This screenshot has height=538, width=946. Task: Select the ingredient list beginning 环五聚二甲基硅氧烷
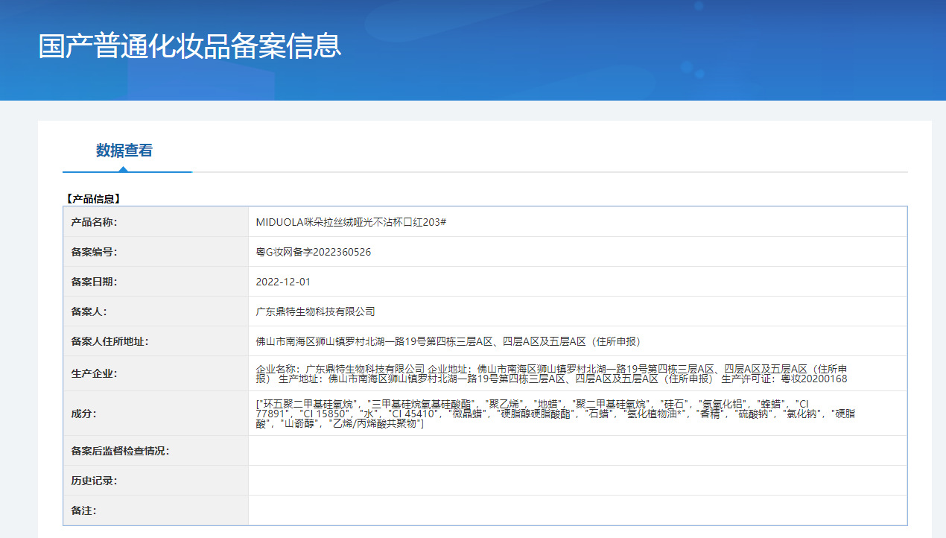point(555,413)
